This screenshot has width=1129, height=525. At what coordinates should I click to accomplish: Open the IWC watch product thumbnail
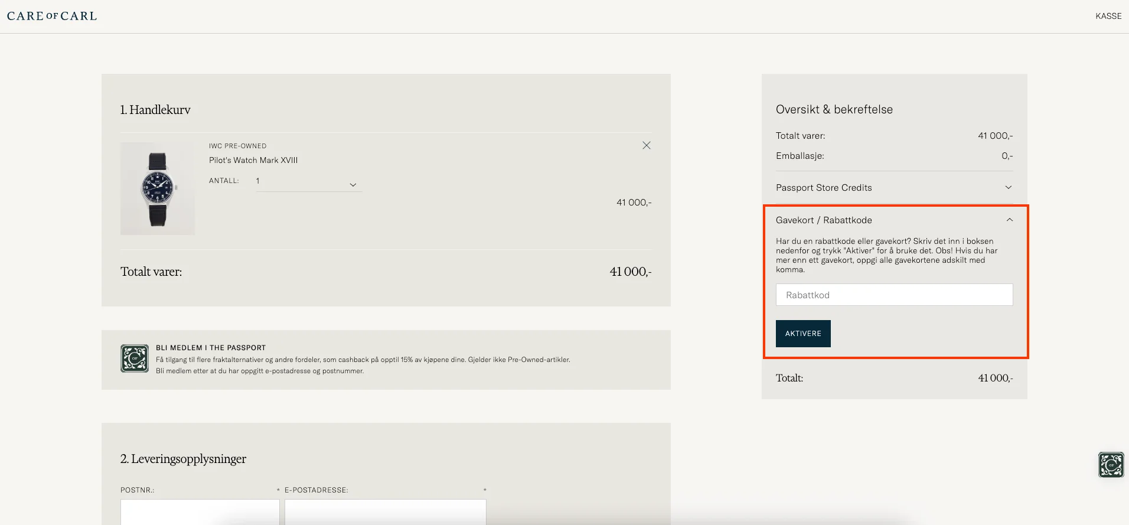click(x=158, y=188)
